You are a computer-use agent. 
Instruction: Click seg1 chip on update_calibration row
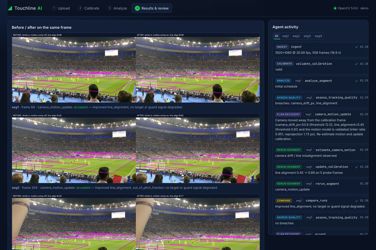click(x=309, y=167)
